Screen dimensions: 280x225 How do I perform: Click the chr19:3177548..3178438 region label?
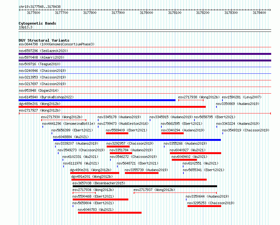40,7
